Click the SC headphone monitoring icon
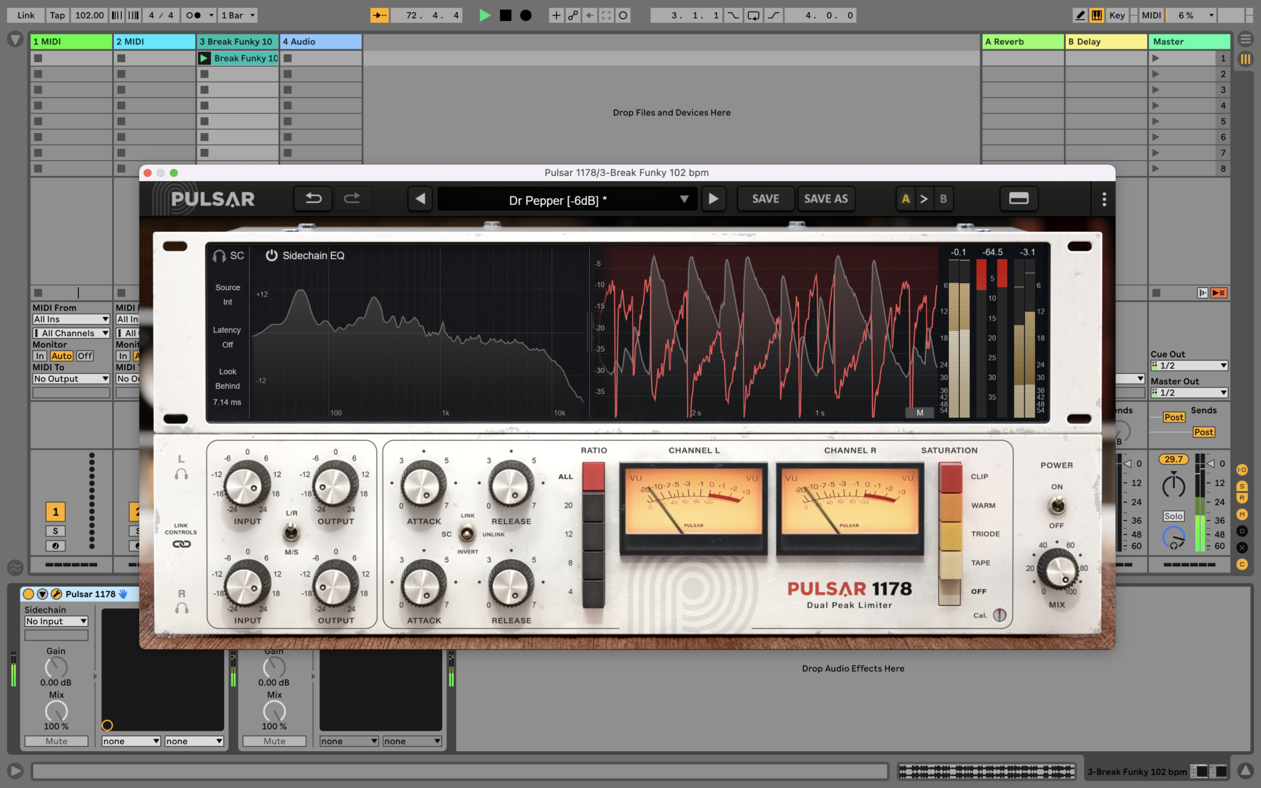The image size is (1261, 788). [218, 255]
